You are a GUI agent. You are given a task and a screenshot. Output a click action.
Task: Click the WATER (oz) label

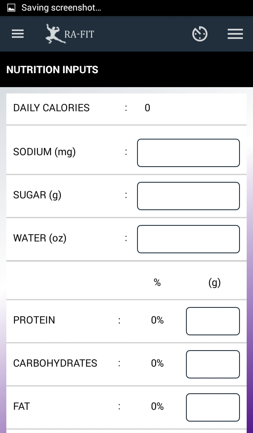pos(40,238)
